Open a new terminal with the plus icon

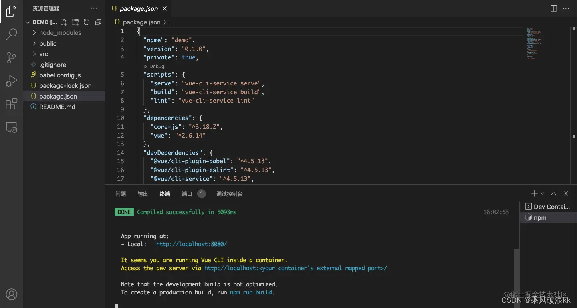tap(534, 193)
